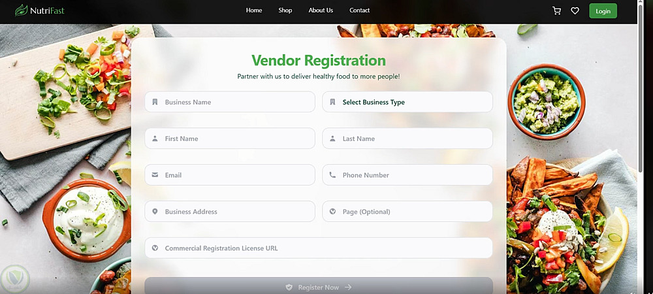Focus the Phone Number input
Image resolution: width=653 pixels, height=294 pixels.
coord(407,175)
